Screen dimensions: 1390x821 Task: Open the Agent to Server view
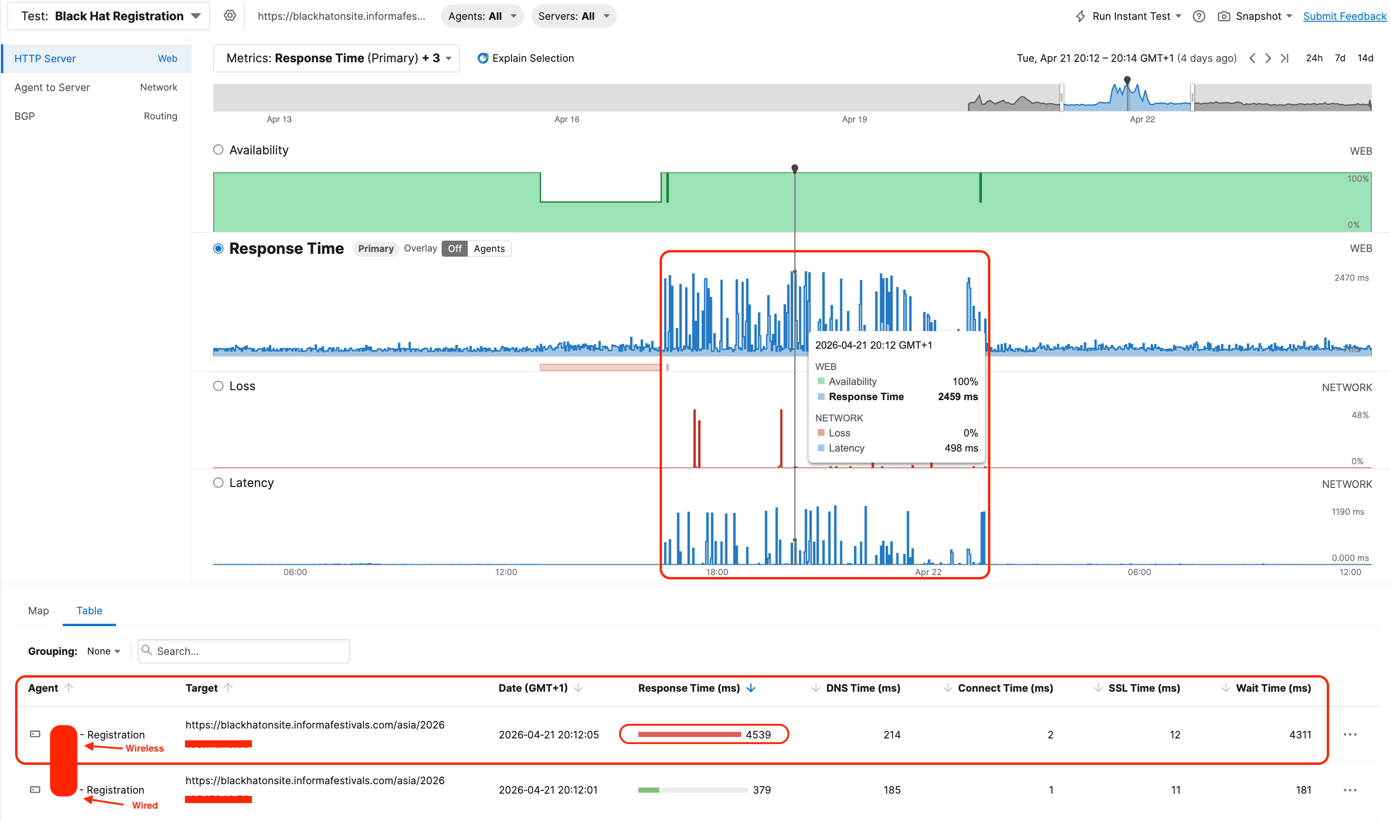(x=96, y=87)
